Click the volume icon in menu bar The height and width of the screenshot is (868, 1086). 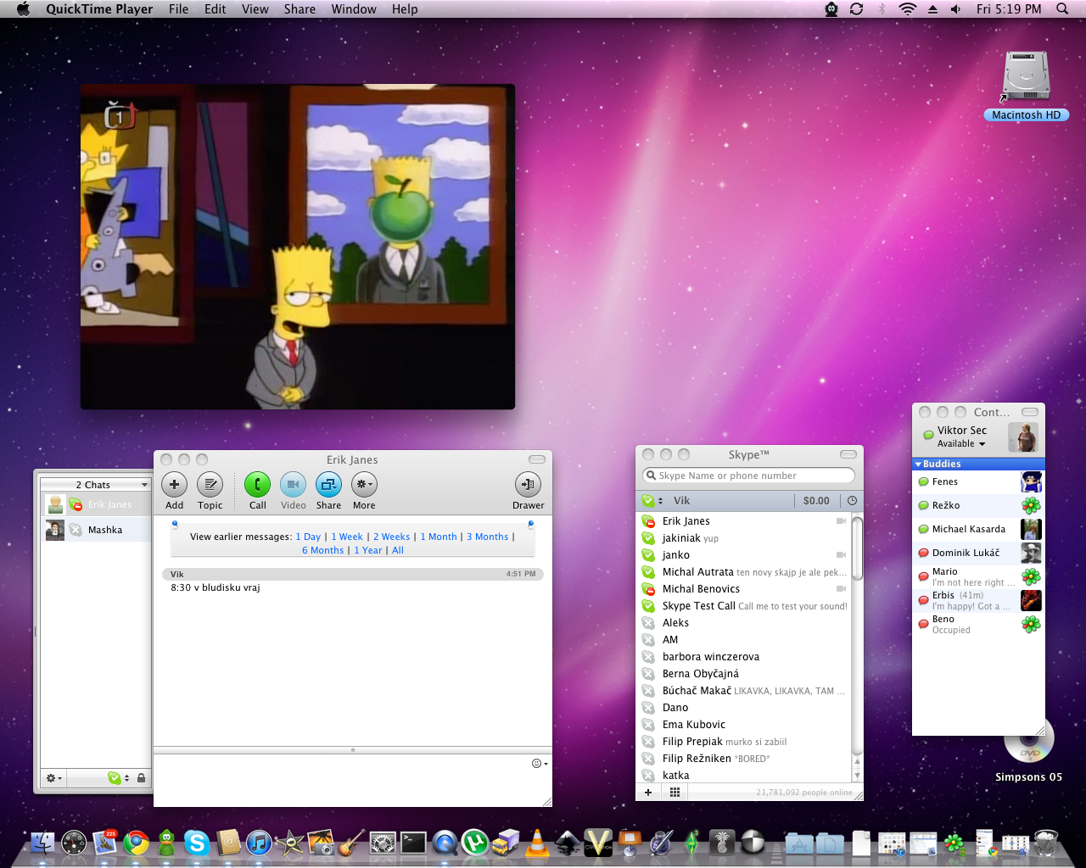coord(956,9)
